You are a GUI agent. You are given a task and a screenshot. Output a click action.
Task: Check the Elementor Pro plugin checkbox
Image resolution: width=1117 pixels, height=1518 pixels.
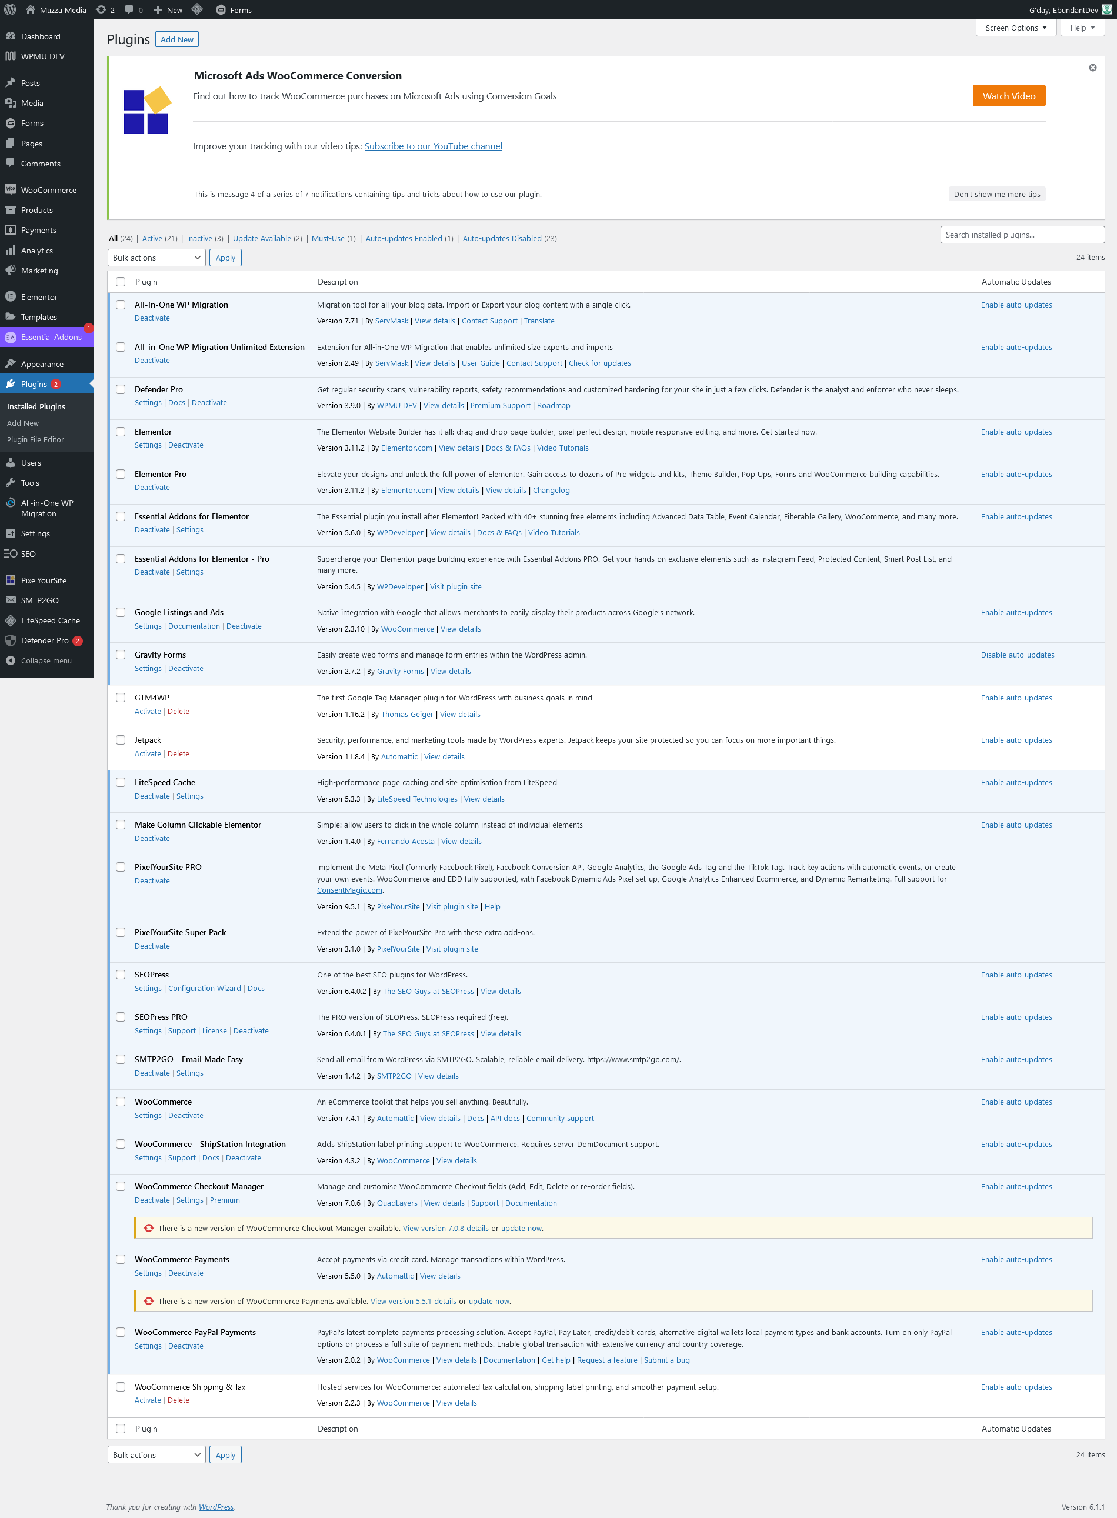pyautogui.click(x=121, y=474)
